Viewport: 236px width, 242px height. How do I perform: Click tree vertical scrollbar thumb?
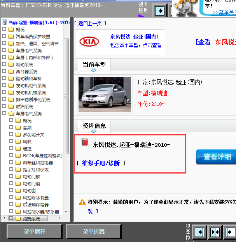66,96
